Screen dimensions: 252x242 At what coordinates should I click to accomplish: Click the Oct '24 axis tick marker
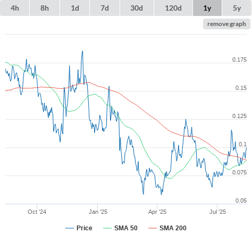pos(37,206)
